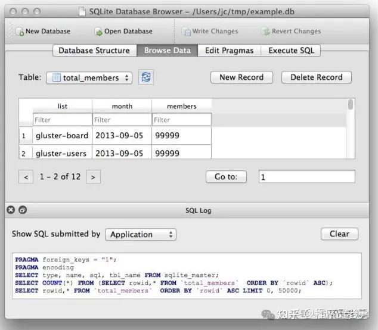This screenshot has width=378, height=330.
Task: Select the Browse Data tab
Action: (168, 51)
